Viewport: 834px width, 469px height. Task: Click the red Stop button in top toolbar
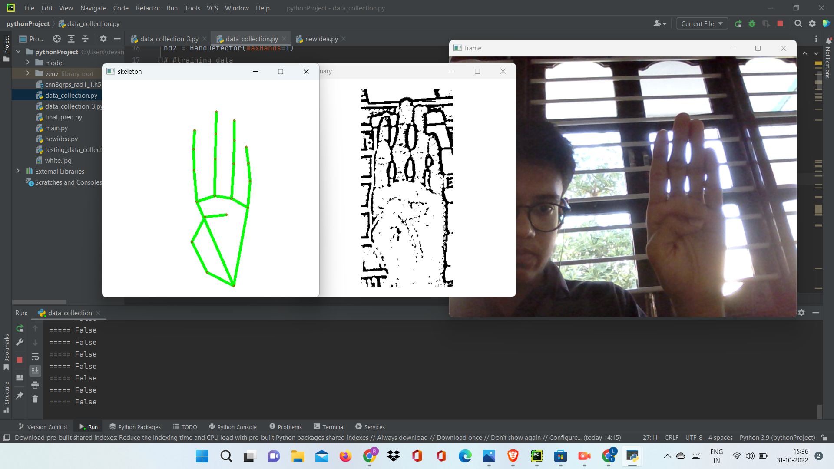(780, 24)
